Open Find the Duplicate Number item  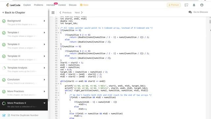point(25,115)
